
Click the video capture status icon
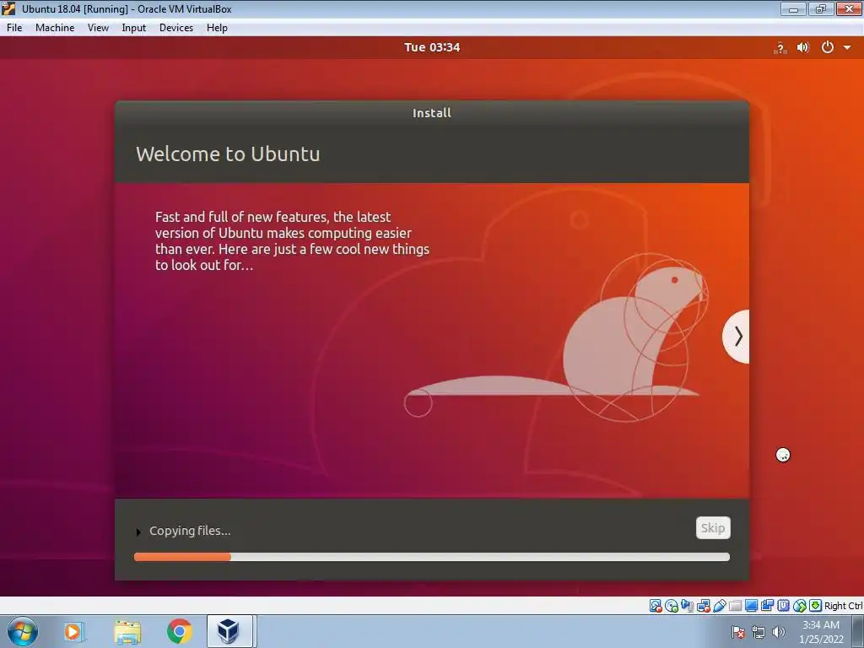(767, 606)
